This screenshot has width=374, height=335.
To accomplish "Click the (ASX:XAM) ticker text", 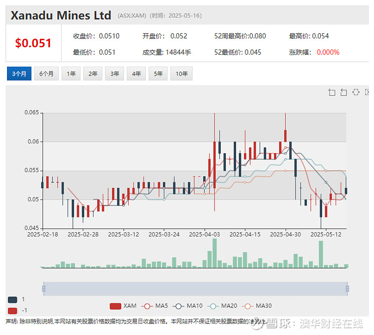I will (x=132, y=16).
